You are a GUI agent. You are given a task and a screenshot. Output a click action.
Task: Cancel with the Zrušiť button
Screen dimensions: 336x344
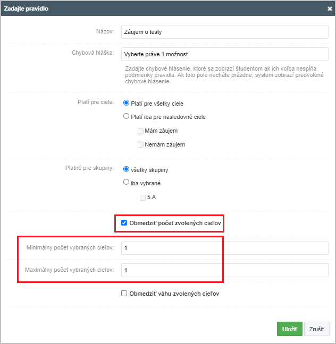click(317, 329)
